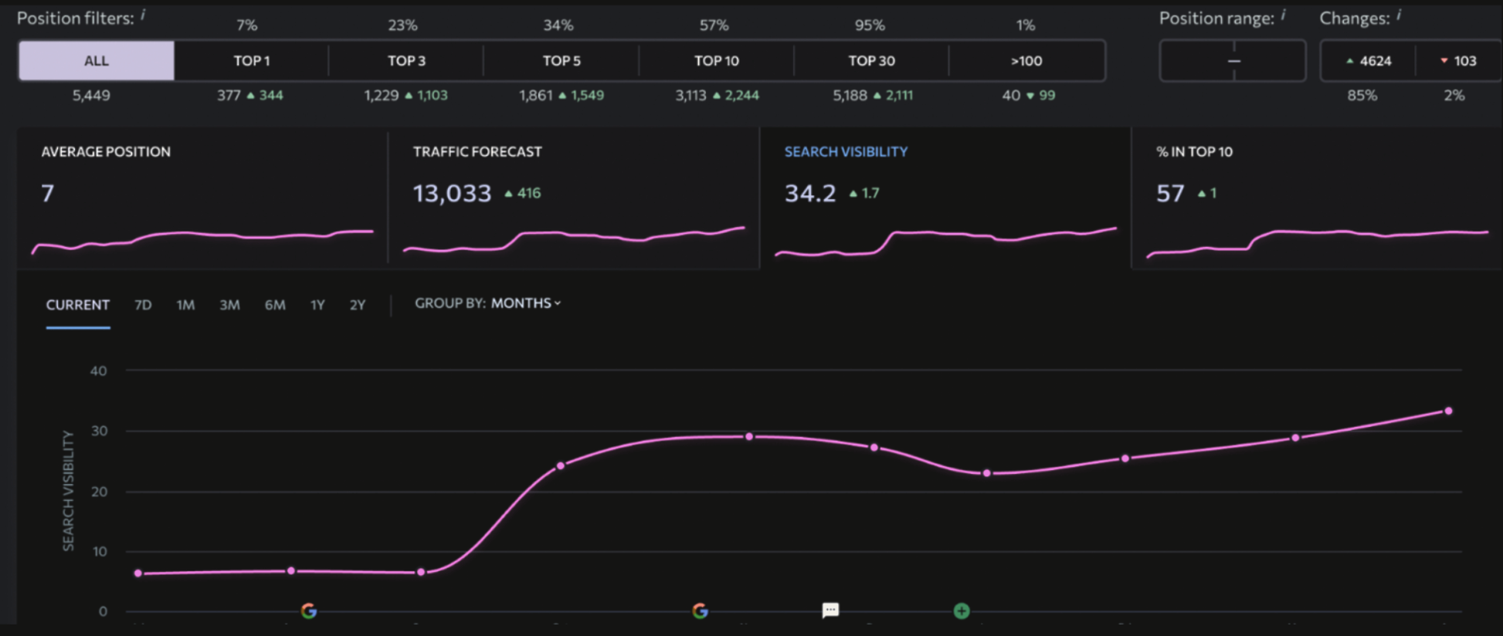
Task: Select the TOP 3 position filter
Action: click(x=406, y=61)
